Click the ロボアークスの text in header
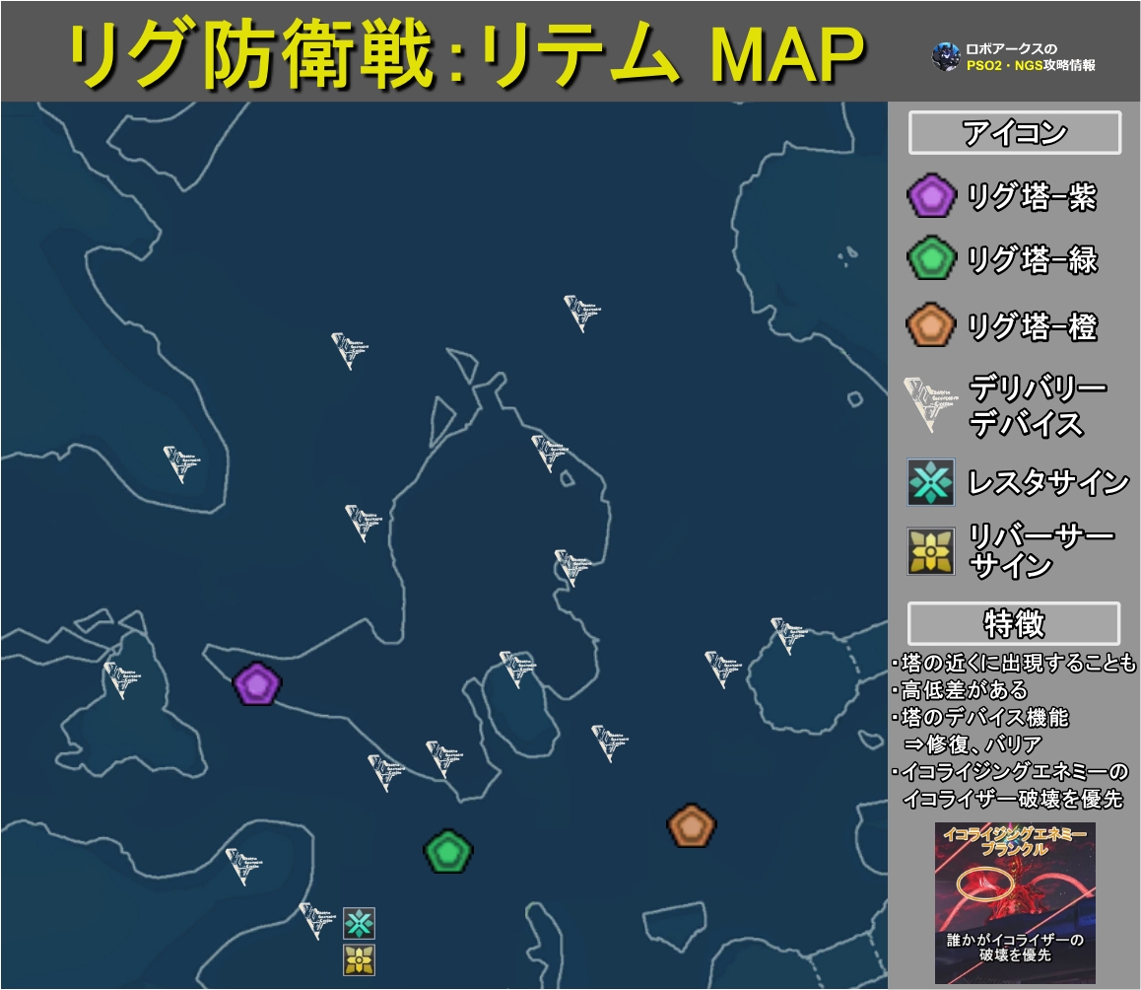The image size is (1141, 990). [1012, 48]
